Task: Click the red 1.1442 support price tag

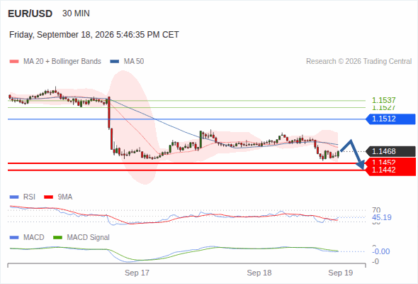Action: pyautogui.click(x=391, y=170)
